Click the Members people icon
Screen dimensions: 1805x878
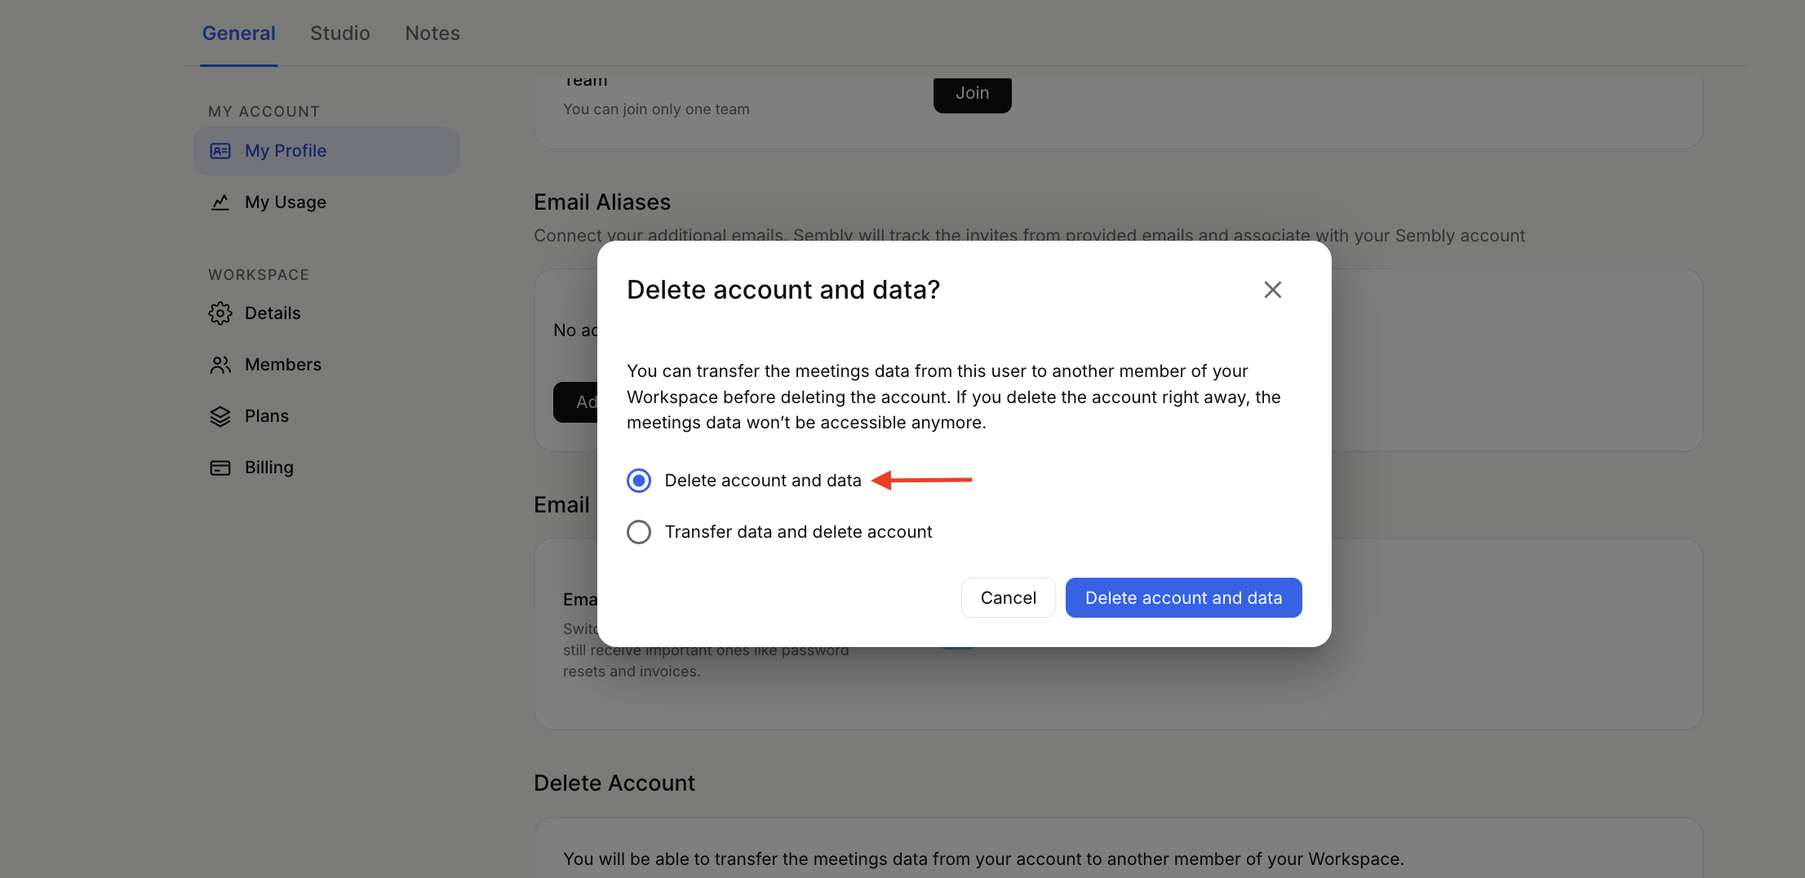click(220, 365)
